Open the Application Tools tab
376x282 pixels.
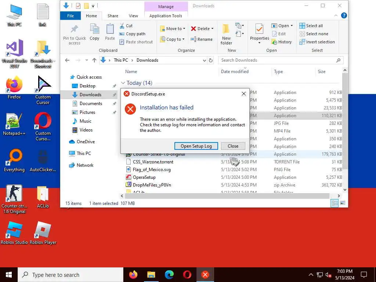[x=166, y=16]
